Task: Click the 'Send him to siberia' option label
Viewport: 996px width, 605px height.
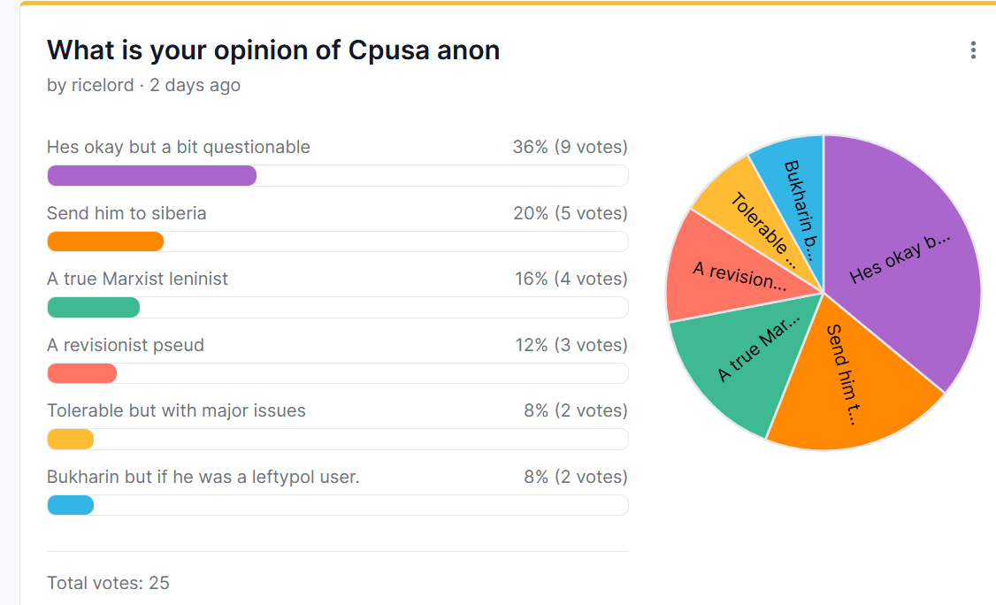Action: coord(126,213)
